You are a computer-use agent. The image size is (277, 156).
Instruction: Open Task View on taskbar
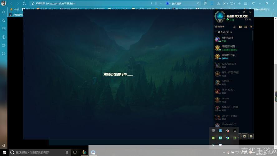pos(75,152)
